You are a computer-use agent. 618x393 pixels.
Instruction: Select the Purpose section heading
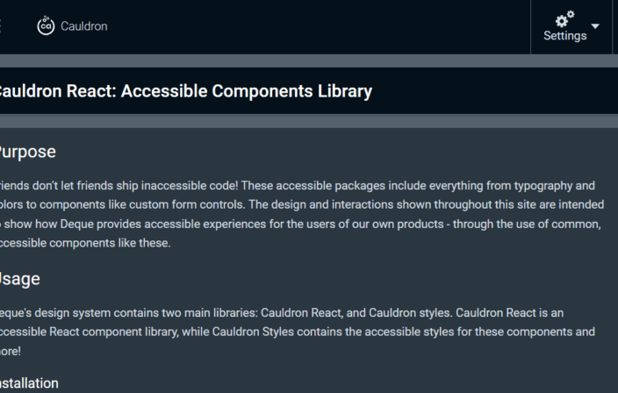click(26, 152)
